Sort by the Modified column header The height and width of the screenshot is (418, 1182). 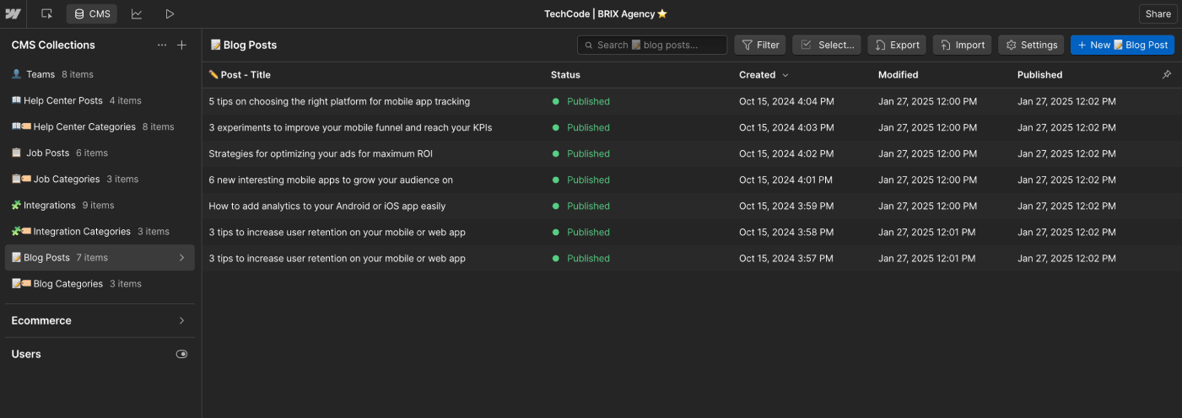(898, 74)
